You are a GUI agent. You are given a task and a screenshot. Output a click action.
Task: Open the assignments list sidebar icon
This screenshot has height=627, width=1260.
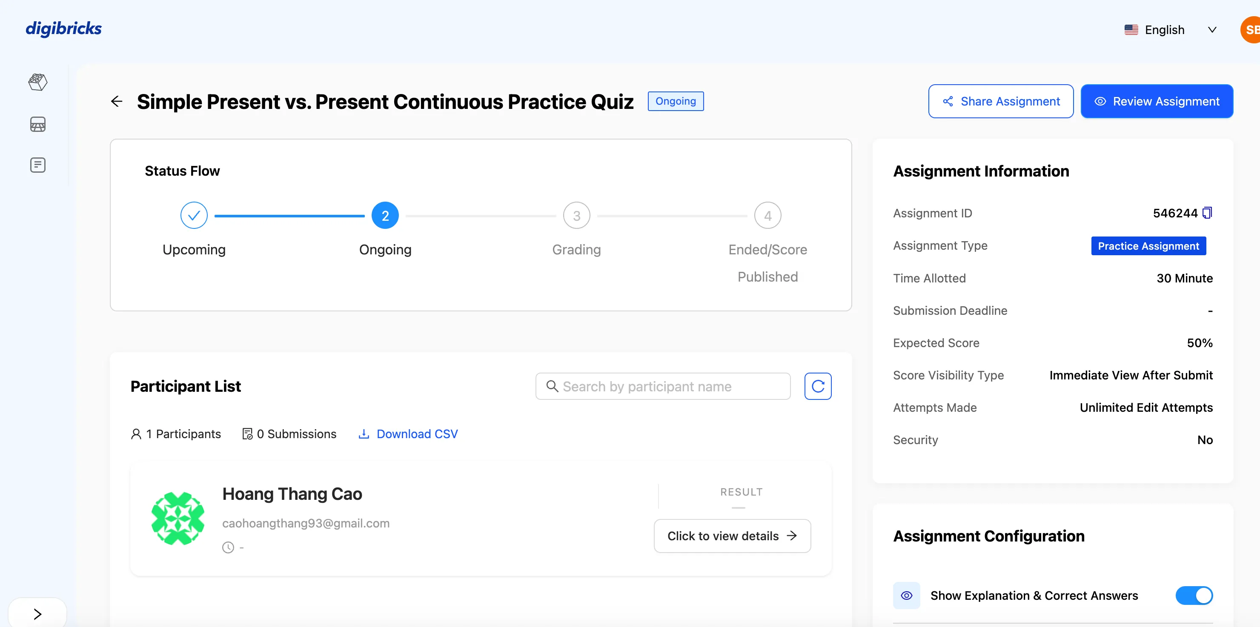tap(37, 165)
